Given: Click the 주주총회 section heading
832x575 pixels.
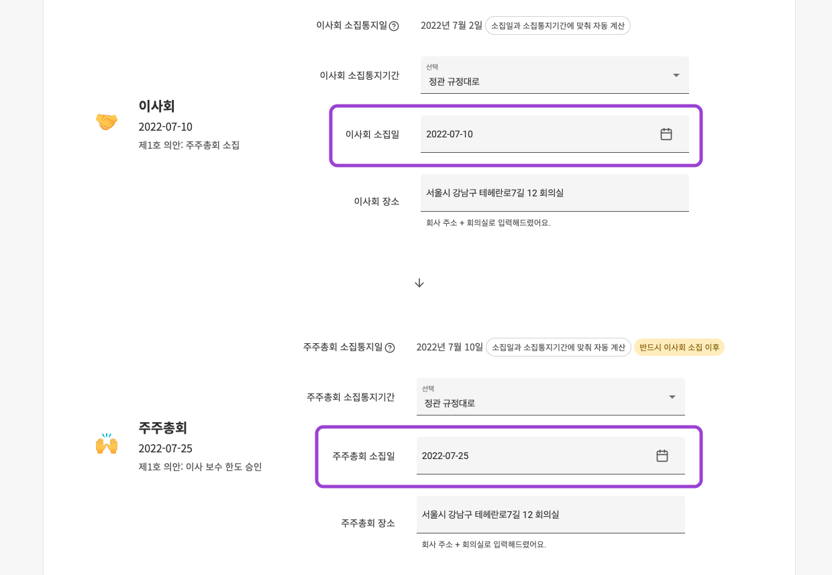Looking at the screenshot, I should coord(161,428).
